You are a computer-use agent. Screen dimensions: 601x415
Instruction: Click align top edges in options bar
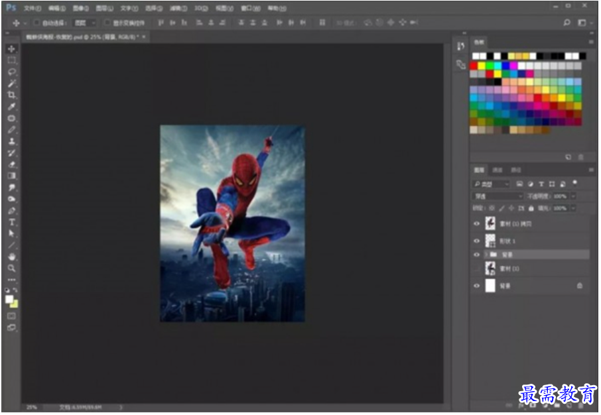[x=161, y=23]
